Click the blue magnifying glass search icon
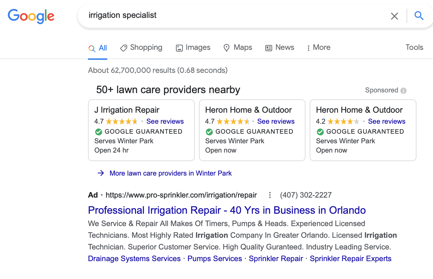 pos(419,15)
